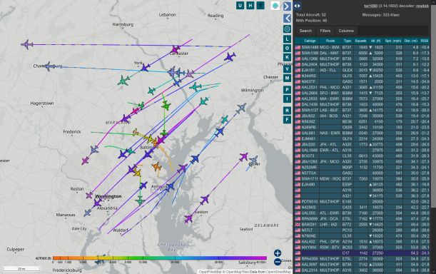Zoom out with the minus button
The height and width of the screenshot is (274, 436).
[x=278, y=262]
